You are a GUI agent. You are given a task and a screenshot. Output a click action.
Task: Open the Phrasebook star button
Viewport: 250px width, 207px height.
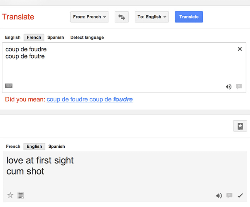(x=240, y=126)
